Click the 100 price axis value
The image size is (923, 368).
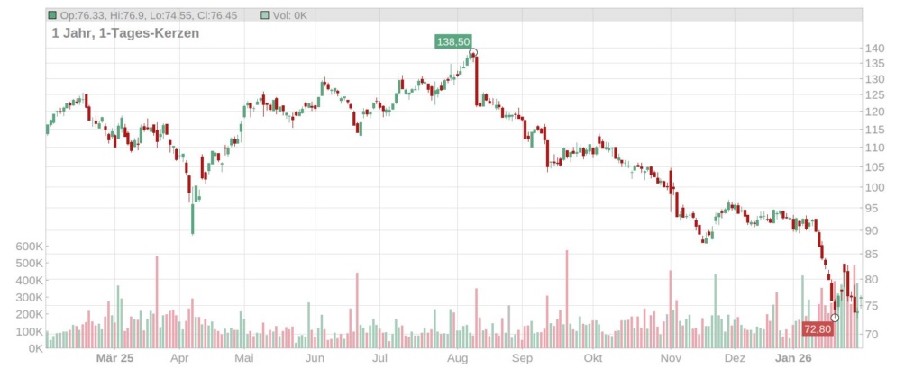(875, 187)
